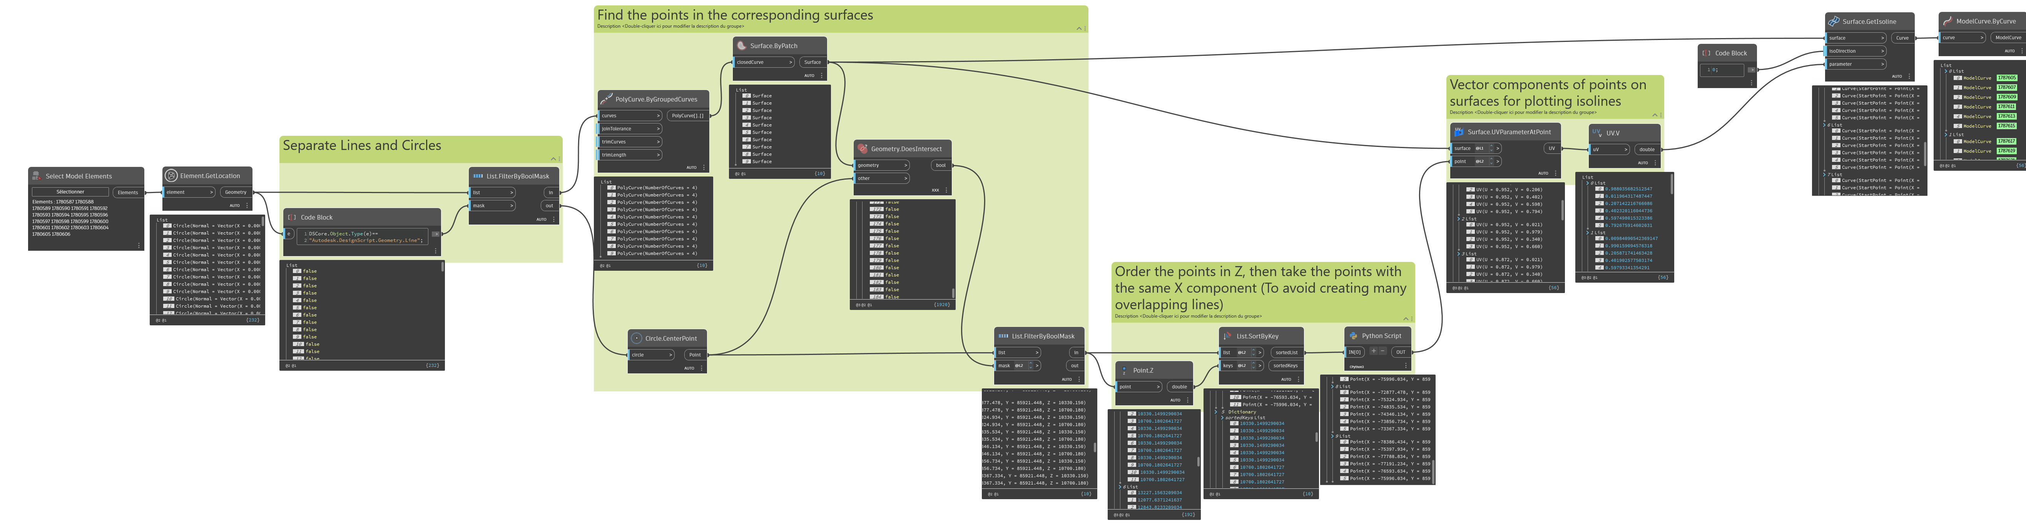
Task: Click the Elements output port
Action: click(x=127, y=192)
